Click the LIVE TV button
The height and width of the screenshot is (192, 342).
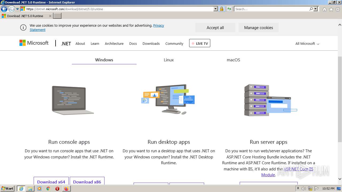point(200,43)
